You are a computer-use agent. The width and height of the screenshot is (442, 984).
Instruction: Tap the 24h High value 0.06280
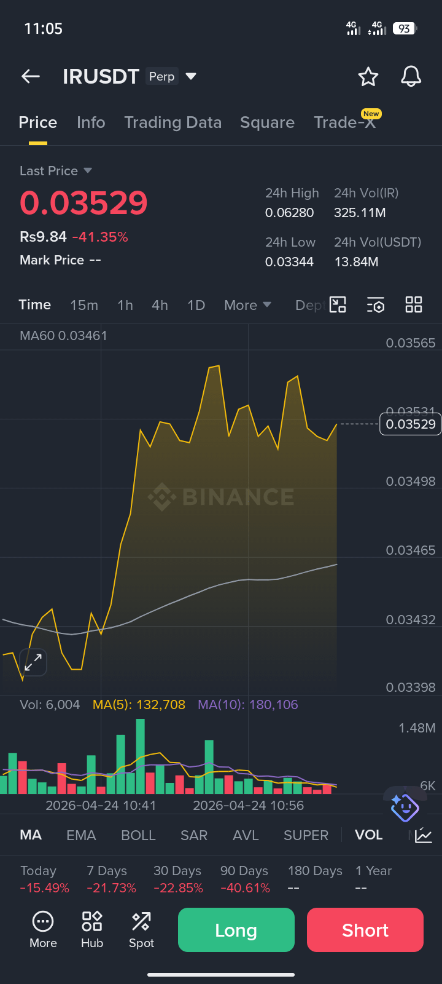pyautogui.click(x=290, y=213)
